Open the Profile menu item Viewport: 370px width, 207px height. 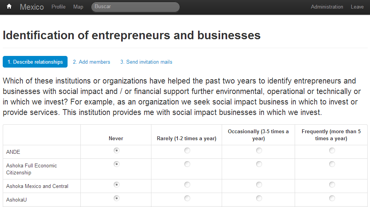click(59, 7)
